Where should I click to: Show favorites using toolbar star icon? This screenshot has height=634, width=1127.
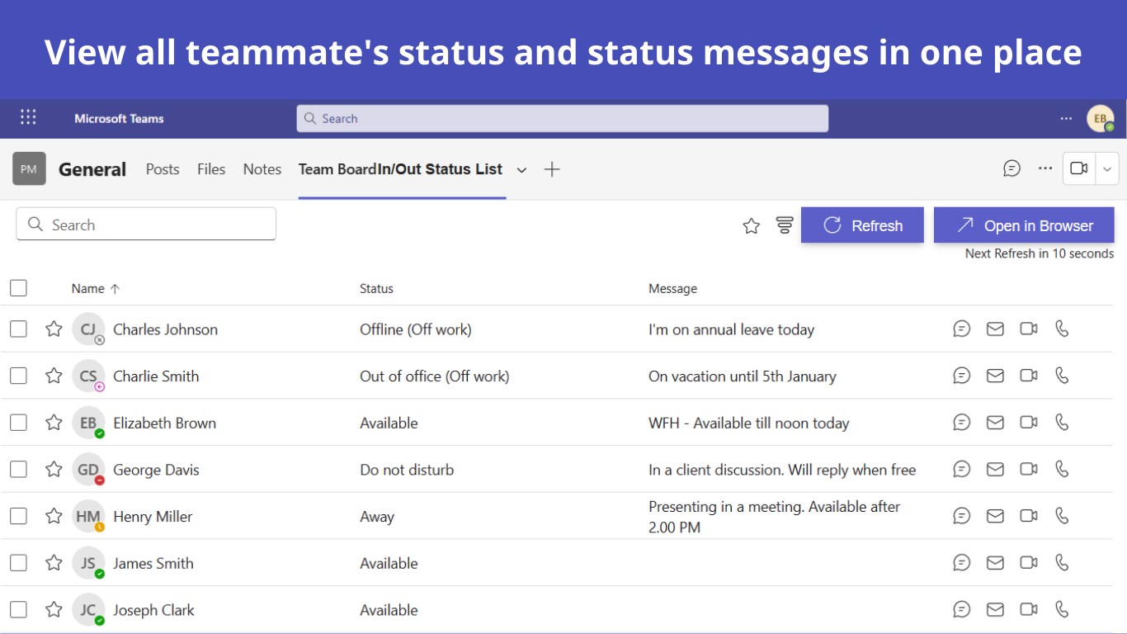(751, 225)
